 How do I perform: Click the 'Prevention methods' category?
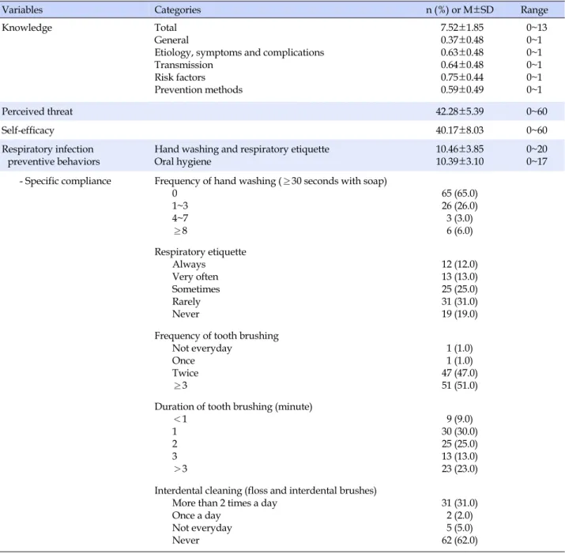198,90
